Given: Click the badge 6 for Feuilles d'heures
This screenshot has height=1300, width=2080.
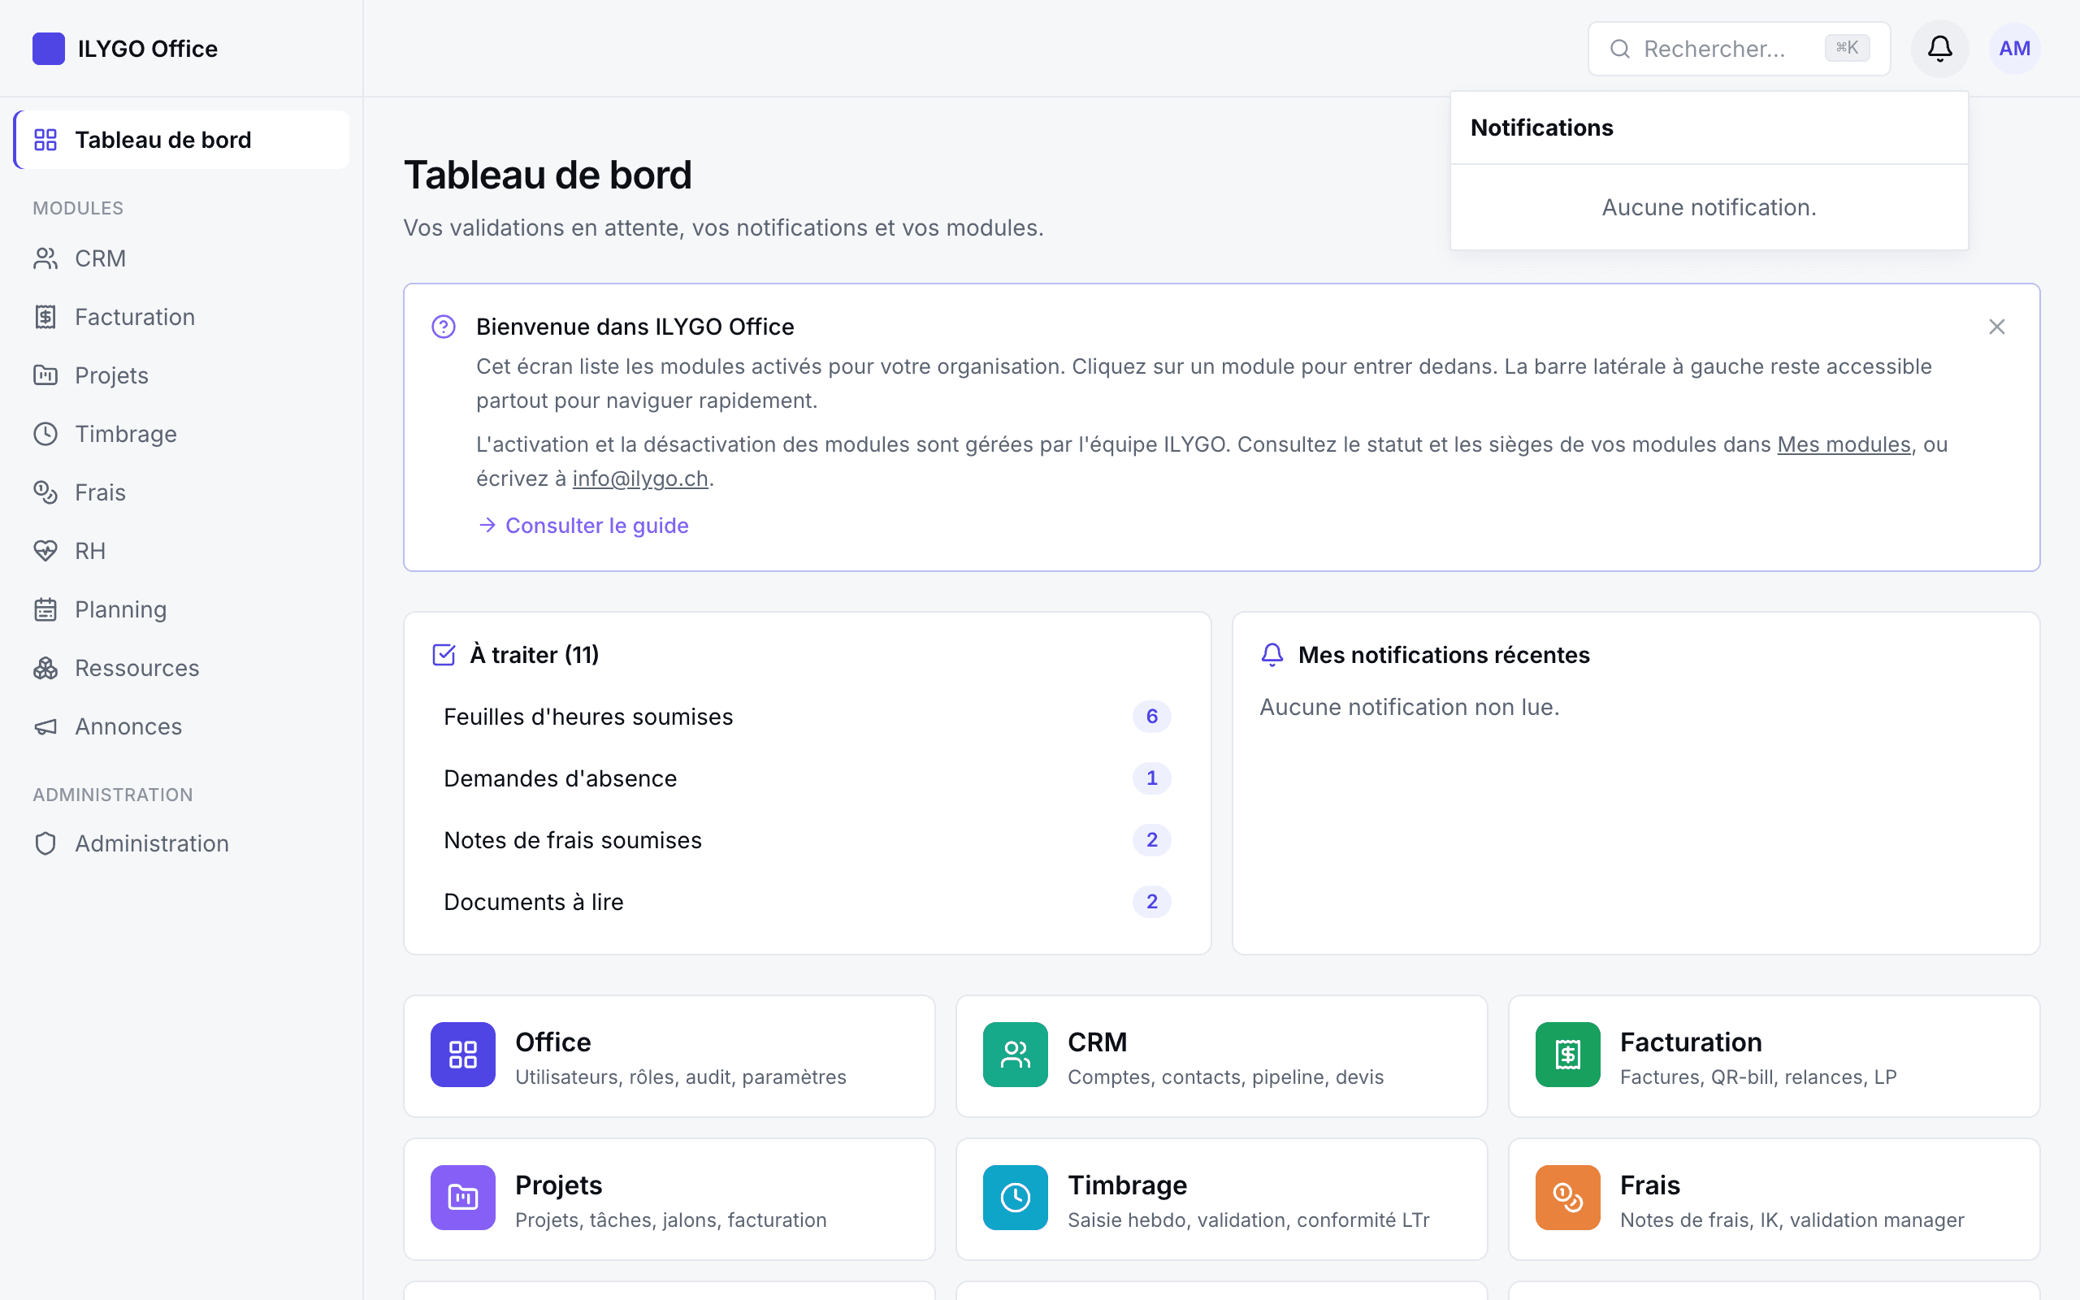Looking at the screenshot, I should (x=1152, y=717).
